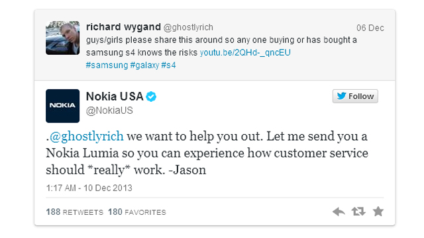Click the @NokiaUS handle

[109, 110]
